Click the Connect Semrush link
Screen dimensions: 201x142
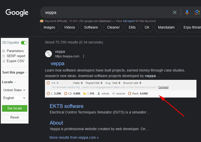(163, 87)
